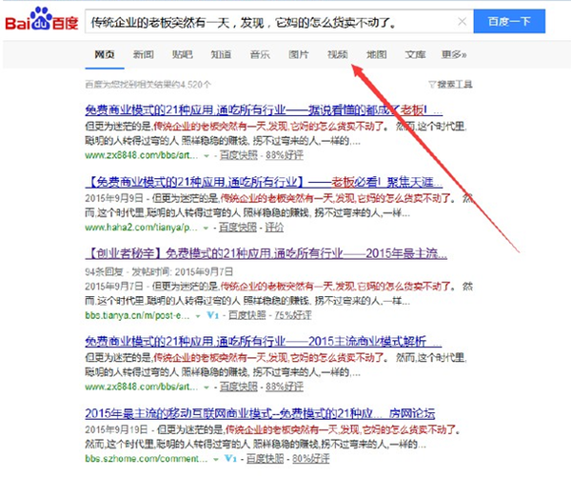571x478 pixels.
Task: Click the first www.zx8848.com/bbs/art result URL
Action: pos(141,155)
